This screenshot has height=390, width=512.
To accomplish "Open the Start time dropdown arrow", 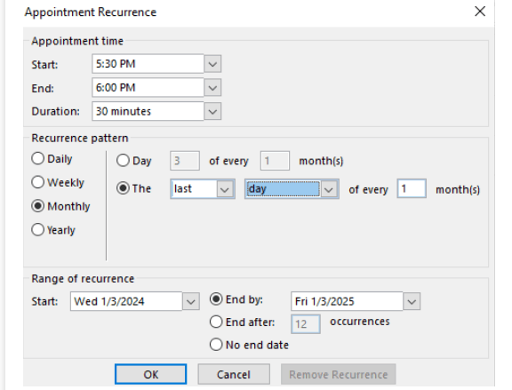I will tap(212, 64).
